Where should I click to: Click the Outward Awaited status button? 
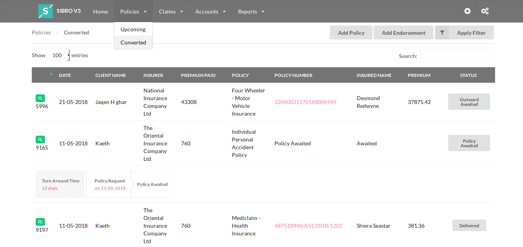pos(469,102)
